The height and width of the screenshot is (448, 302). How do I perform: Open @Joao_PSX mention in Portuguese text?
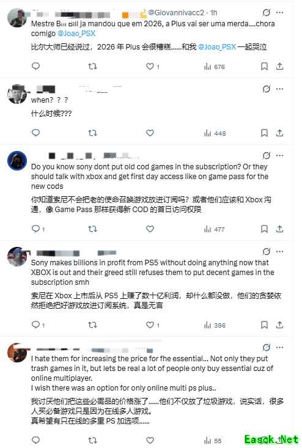[x=76, y=34]
